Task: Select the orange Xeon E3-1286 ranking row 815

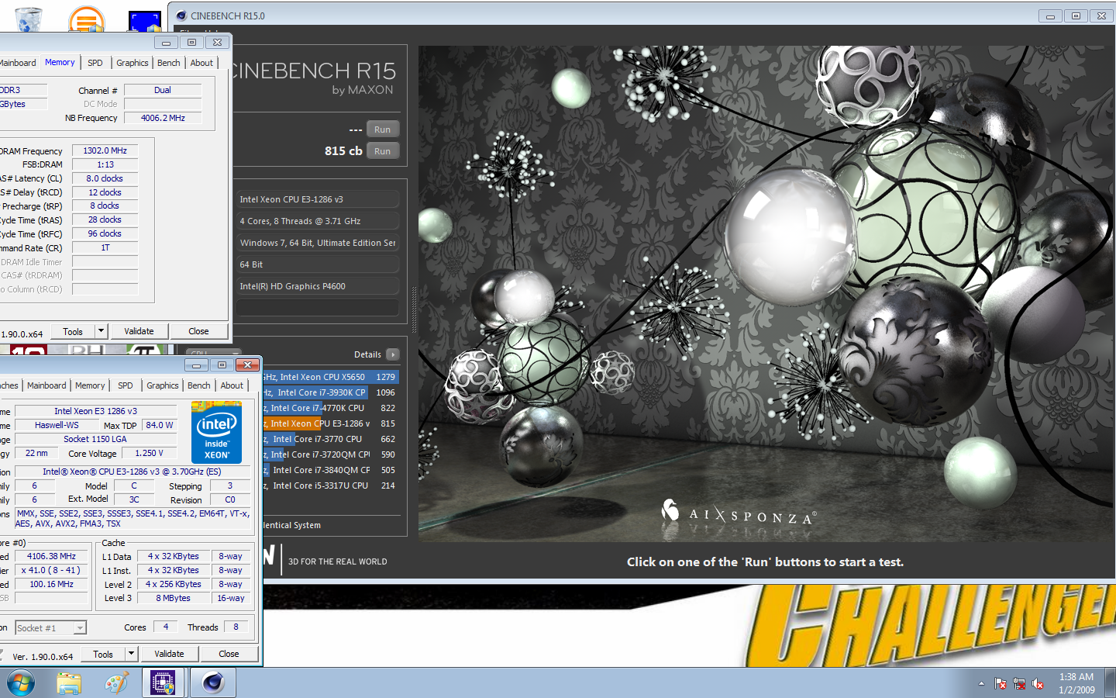Action: (x=330, y=423)
